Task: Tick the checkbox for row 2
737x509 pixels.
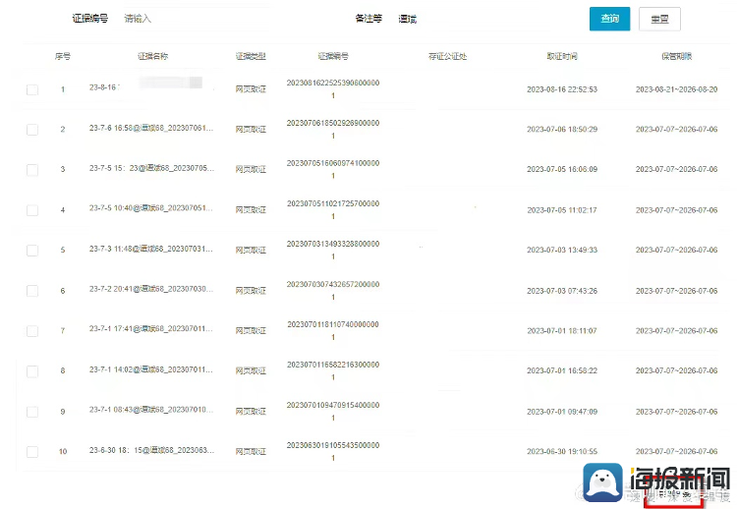Action: pyautogui.click(x=32, y=130)
